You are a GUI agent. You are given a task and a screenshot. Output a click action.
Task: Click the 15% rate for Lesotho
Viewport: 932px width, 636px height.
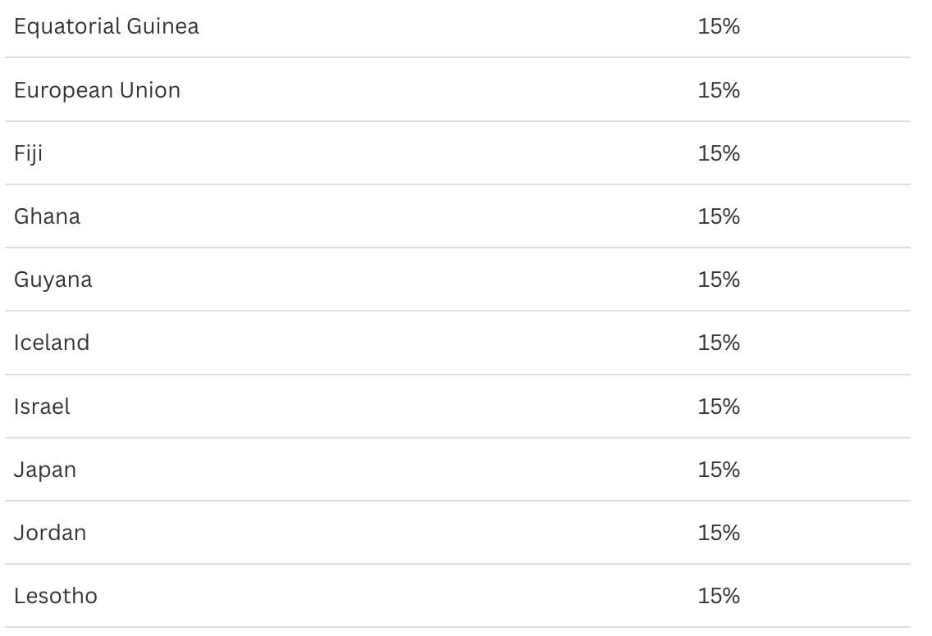(719, 596)
